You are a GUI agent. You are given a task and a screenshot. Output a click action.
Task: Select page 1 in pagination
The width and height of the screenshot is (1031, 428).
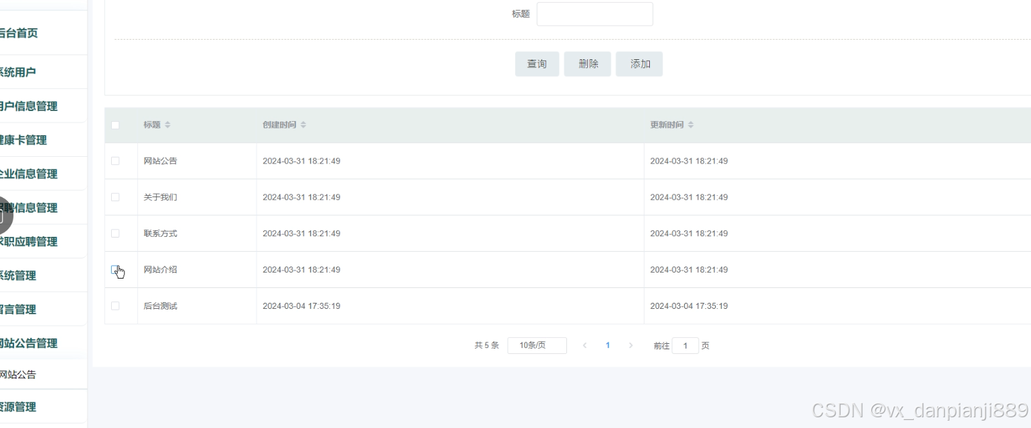(x=607, y=345)
